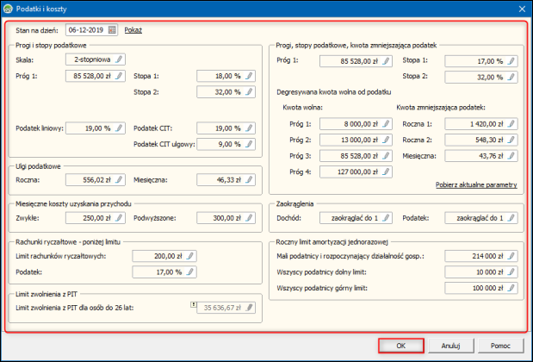Click the Pokaż link

133,29
